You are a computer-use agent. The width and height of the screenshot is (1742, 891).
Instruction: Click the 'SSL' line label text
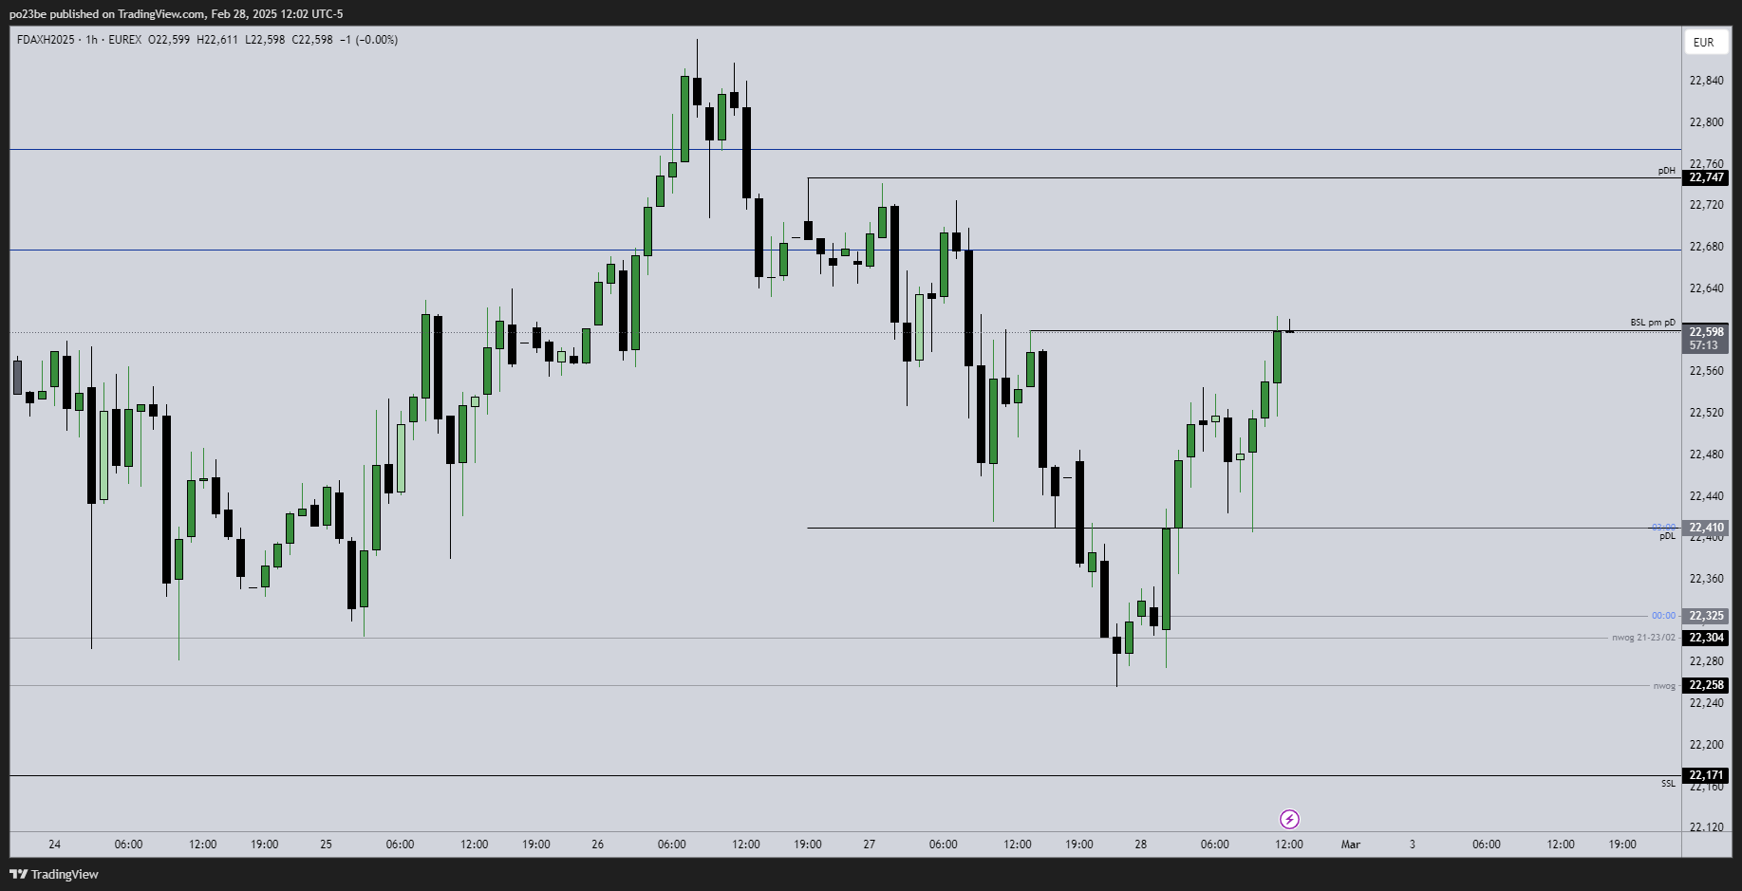point(1668,784)
